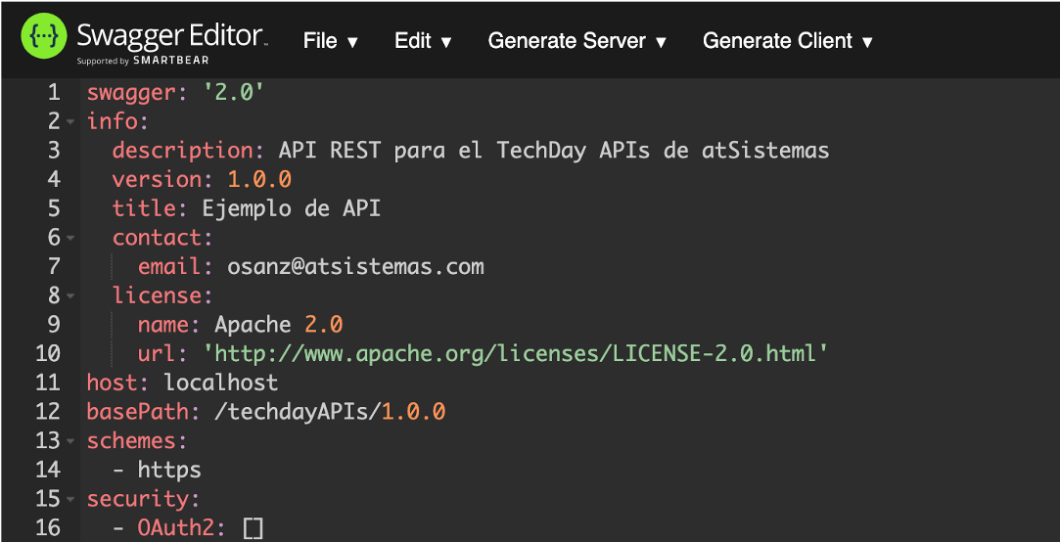Collapse the security block on line 15

pos(71,499)
